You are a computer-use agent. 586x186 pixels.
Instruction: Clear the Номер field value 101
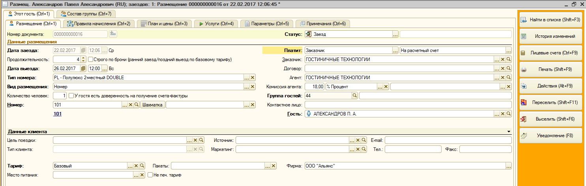pos(131,105)
